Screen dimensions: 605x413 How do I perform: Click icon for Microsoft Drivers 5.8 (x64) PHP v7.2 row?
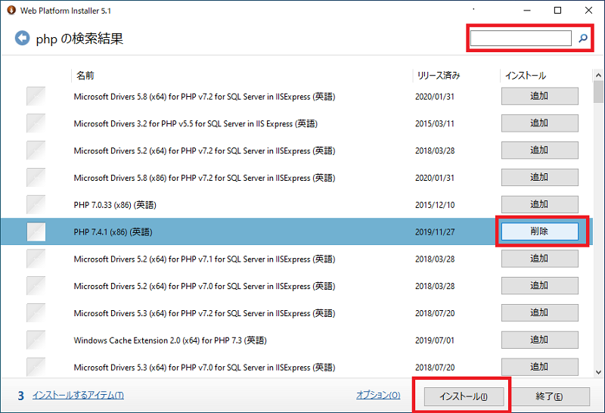point(36,96)
